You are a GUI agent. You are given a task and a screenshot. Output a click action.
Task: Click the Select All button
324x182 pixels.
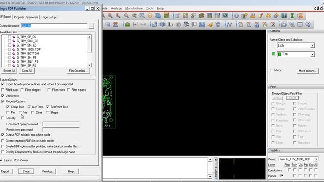(x=9, y=71)
